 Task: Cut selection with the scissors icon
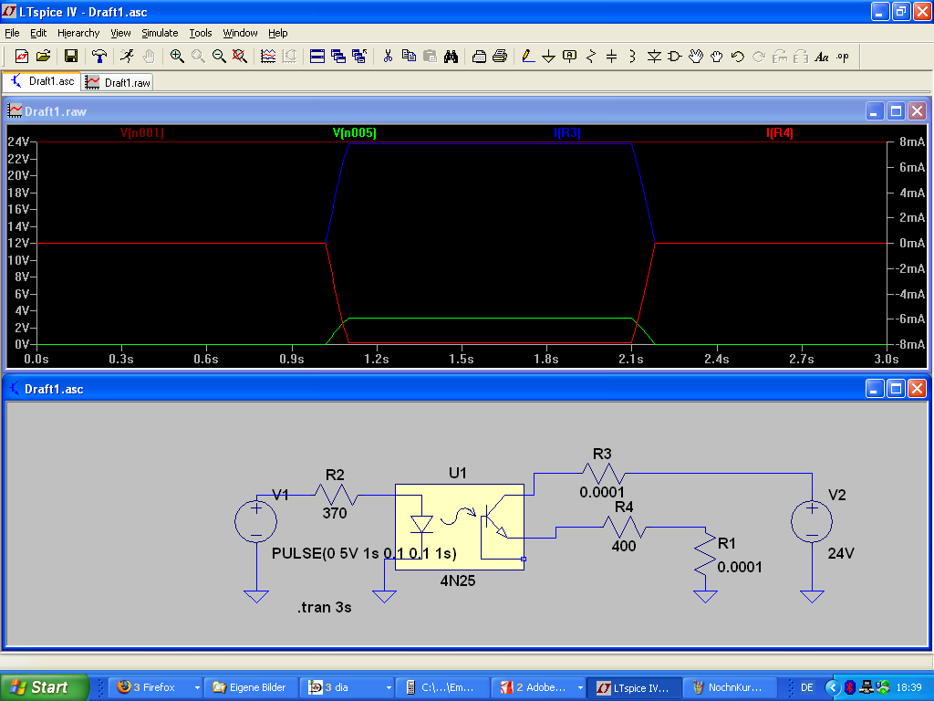(388, 56)
